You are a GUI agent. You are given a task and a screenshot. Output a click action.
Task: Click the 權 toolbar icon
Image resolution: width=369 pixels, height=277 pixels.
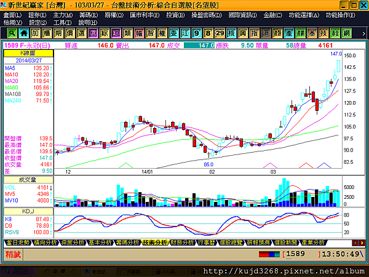[162, 33]
